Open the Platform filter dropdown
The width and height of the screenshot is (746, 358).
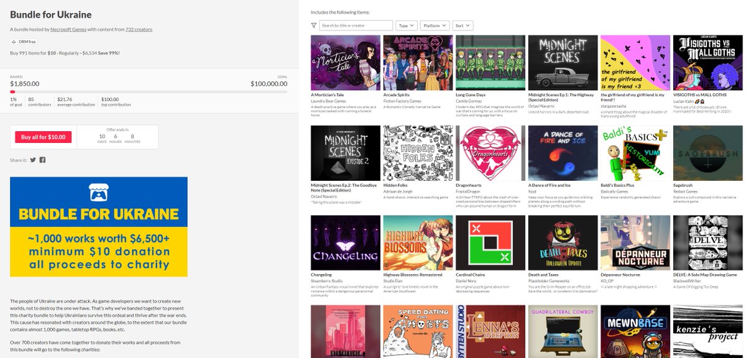(435, 25)
